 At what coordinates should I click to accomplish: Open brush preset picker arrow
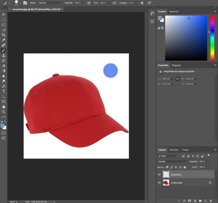coord(20,3)
